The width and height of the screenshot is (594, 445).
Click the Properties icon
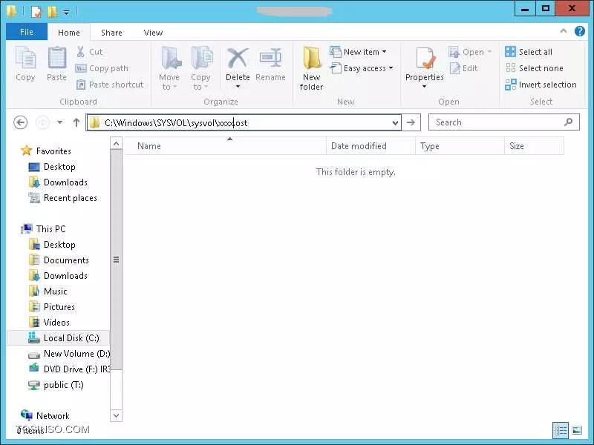pos(425,59)
